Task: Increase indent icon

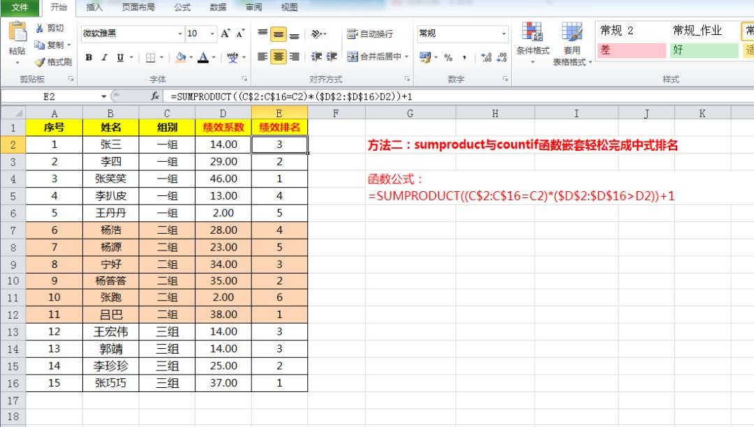Action: click(332, 57)
